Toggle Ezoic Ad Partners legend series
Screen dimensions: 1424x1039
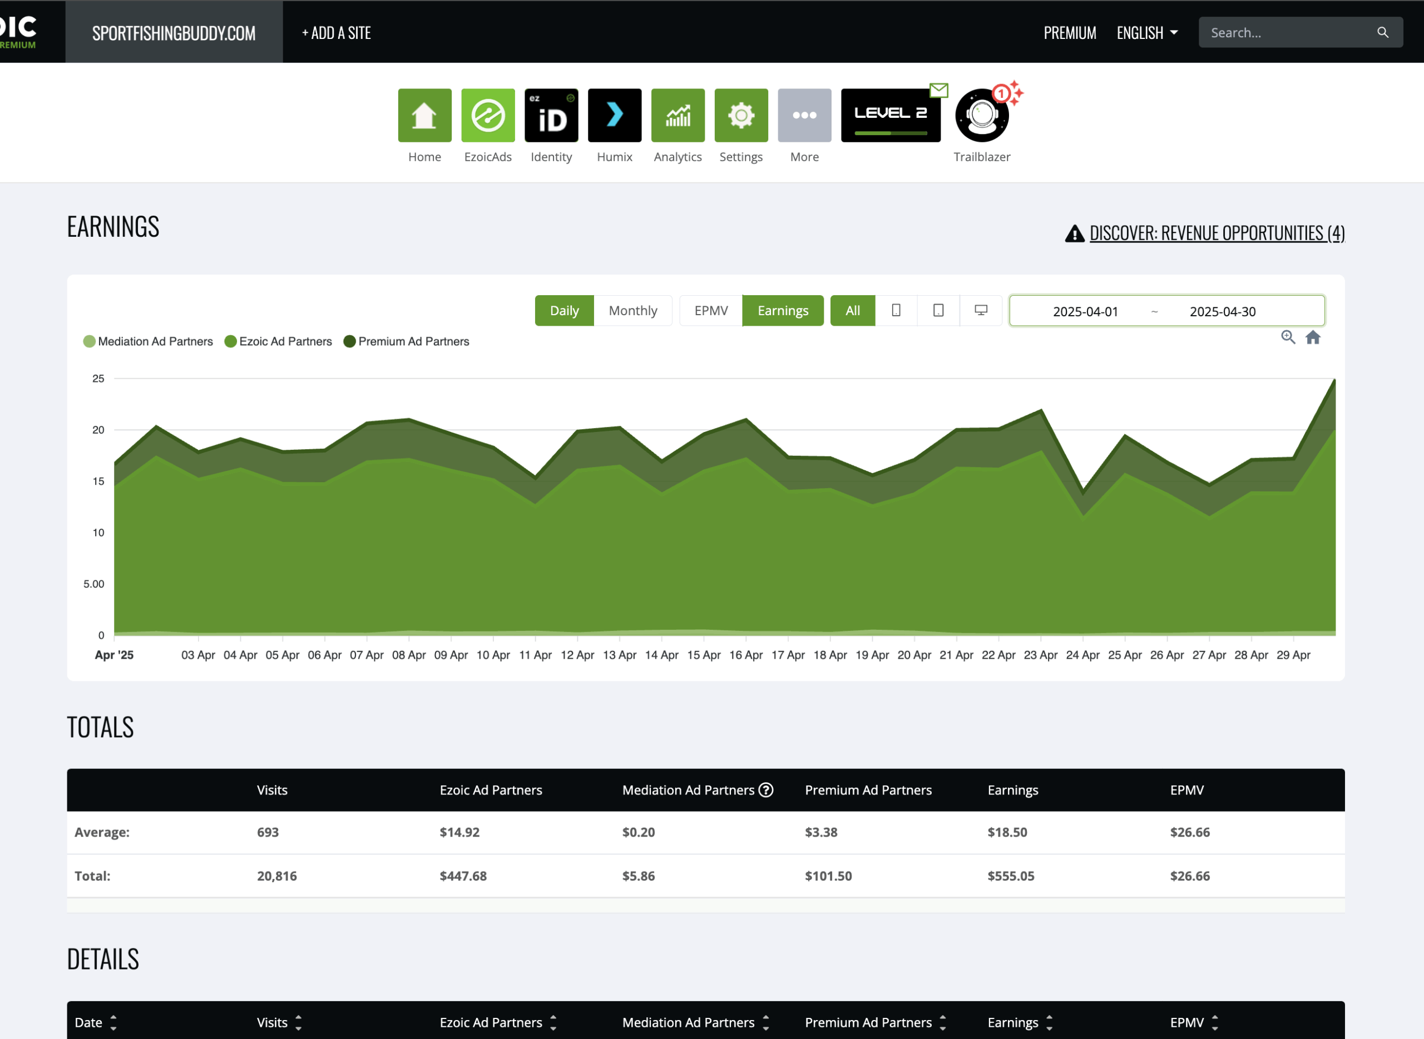279,341
